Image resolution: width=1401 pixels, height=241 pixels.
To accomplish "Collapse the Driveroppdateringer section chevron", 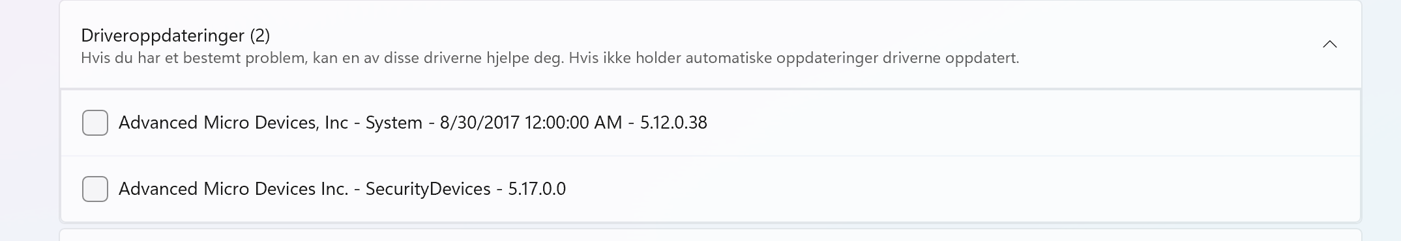I will (1329, 44).
